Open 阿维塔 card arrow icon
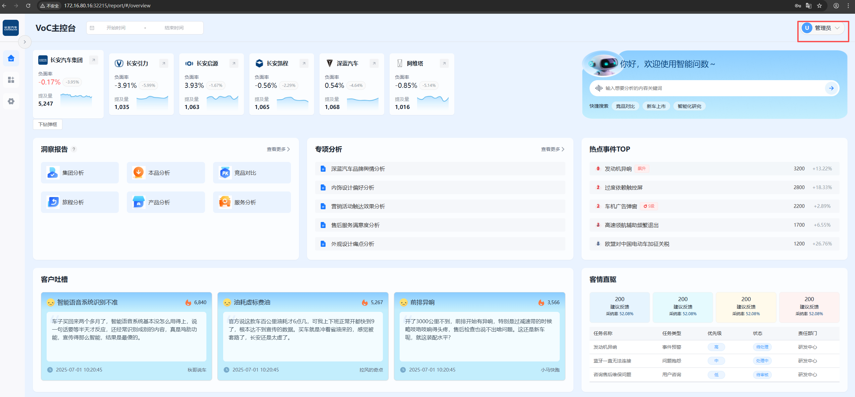The height and width of the screenshot is (397, 855). (x=444, y=63)
